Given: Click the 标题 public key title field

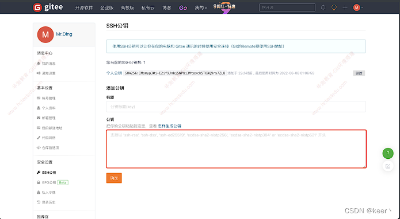Looking at the screenshot, I should click(236, 107).
